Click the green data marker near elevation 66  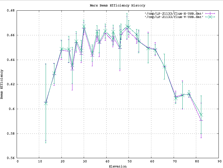164,67
